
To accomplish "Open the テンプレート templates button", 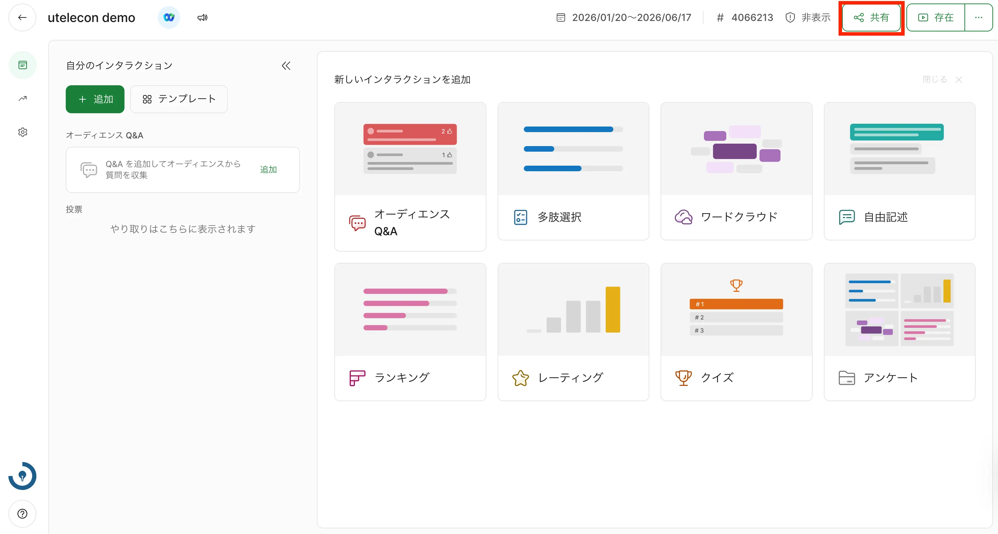I will tap(179, 99).
